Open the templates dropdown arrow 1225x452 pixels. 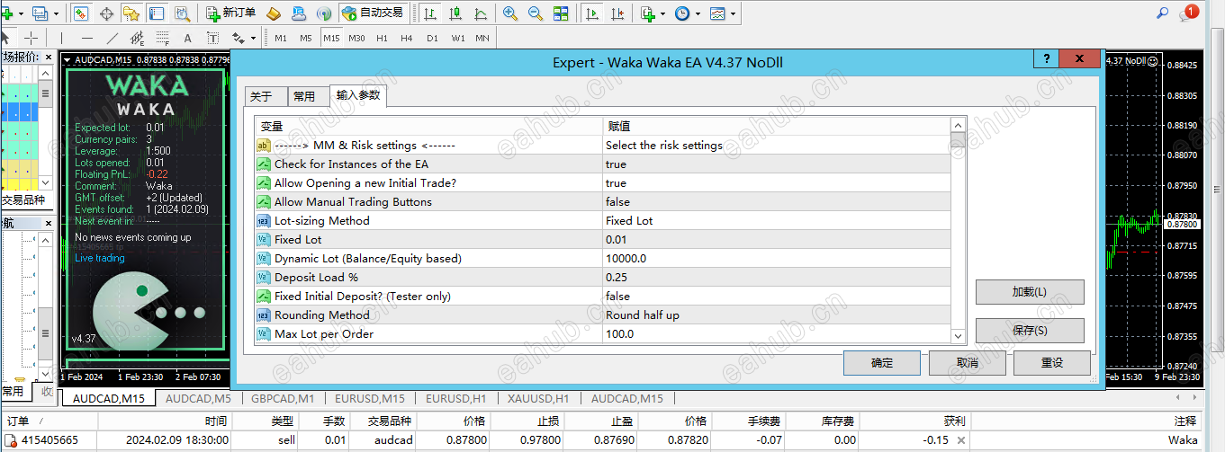[732, 14]
